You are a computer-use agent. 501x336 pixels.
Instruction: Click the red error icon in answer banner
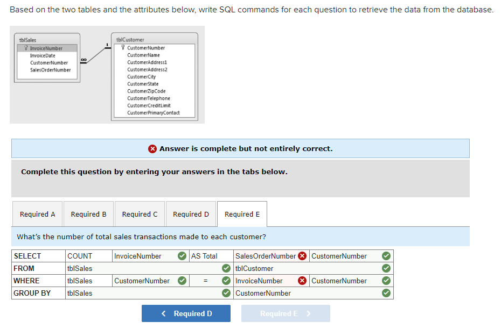click(x=152, y=149)
